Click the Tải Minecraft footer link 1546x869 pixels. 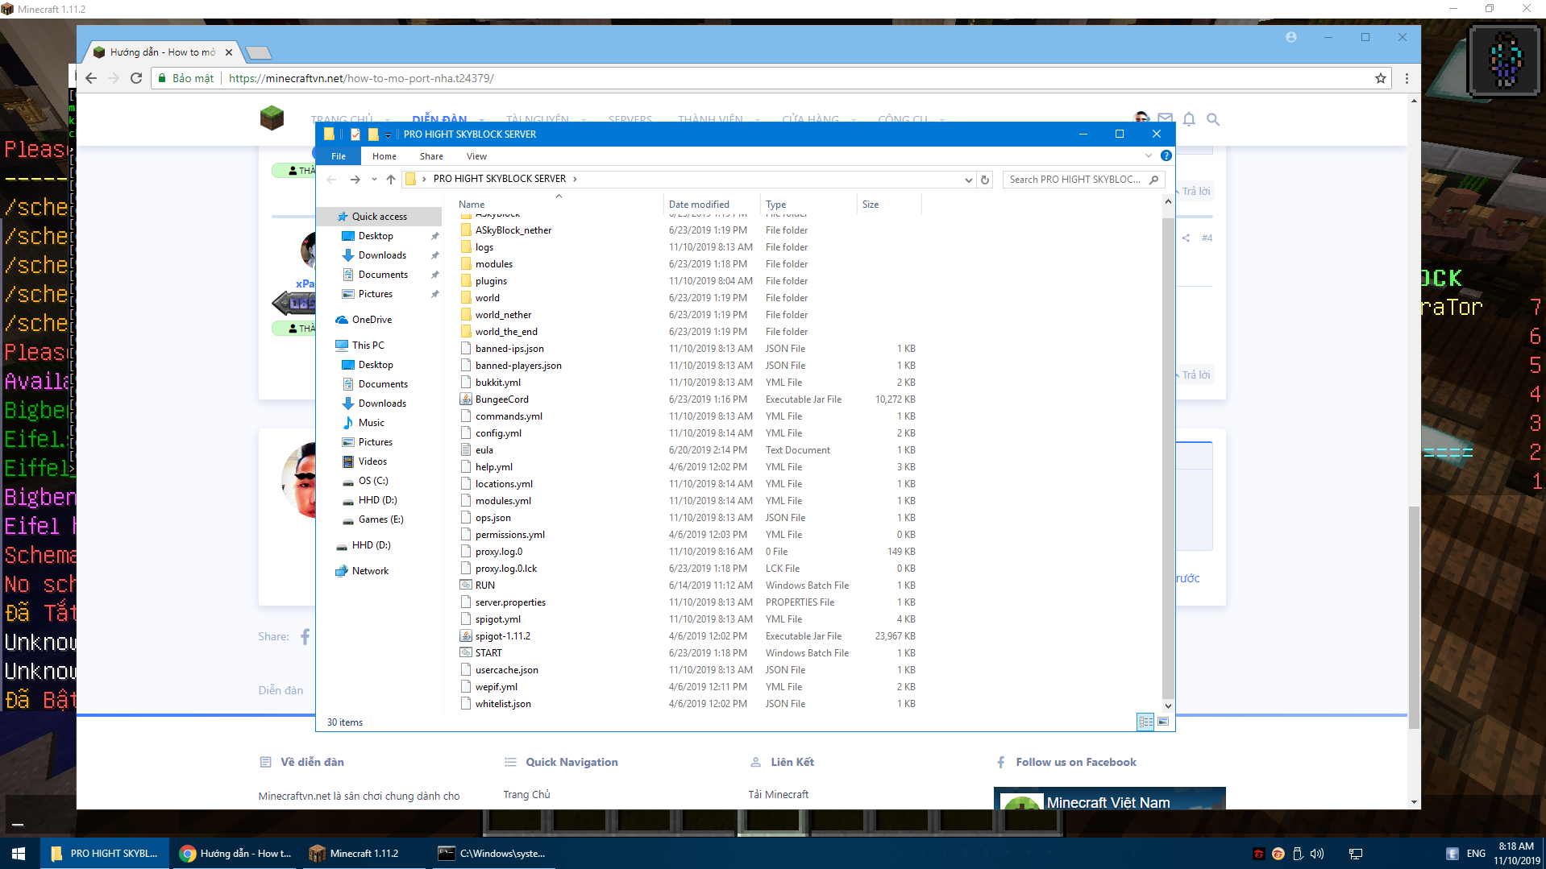778,794
